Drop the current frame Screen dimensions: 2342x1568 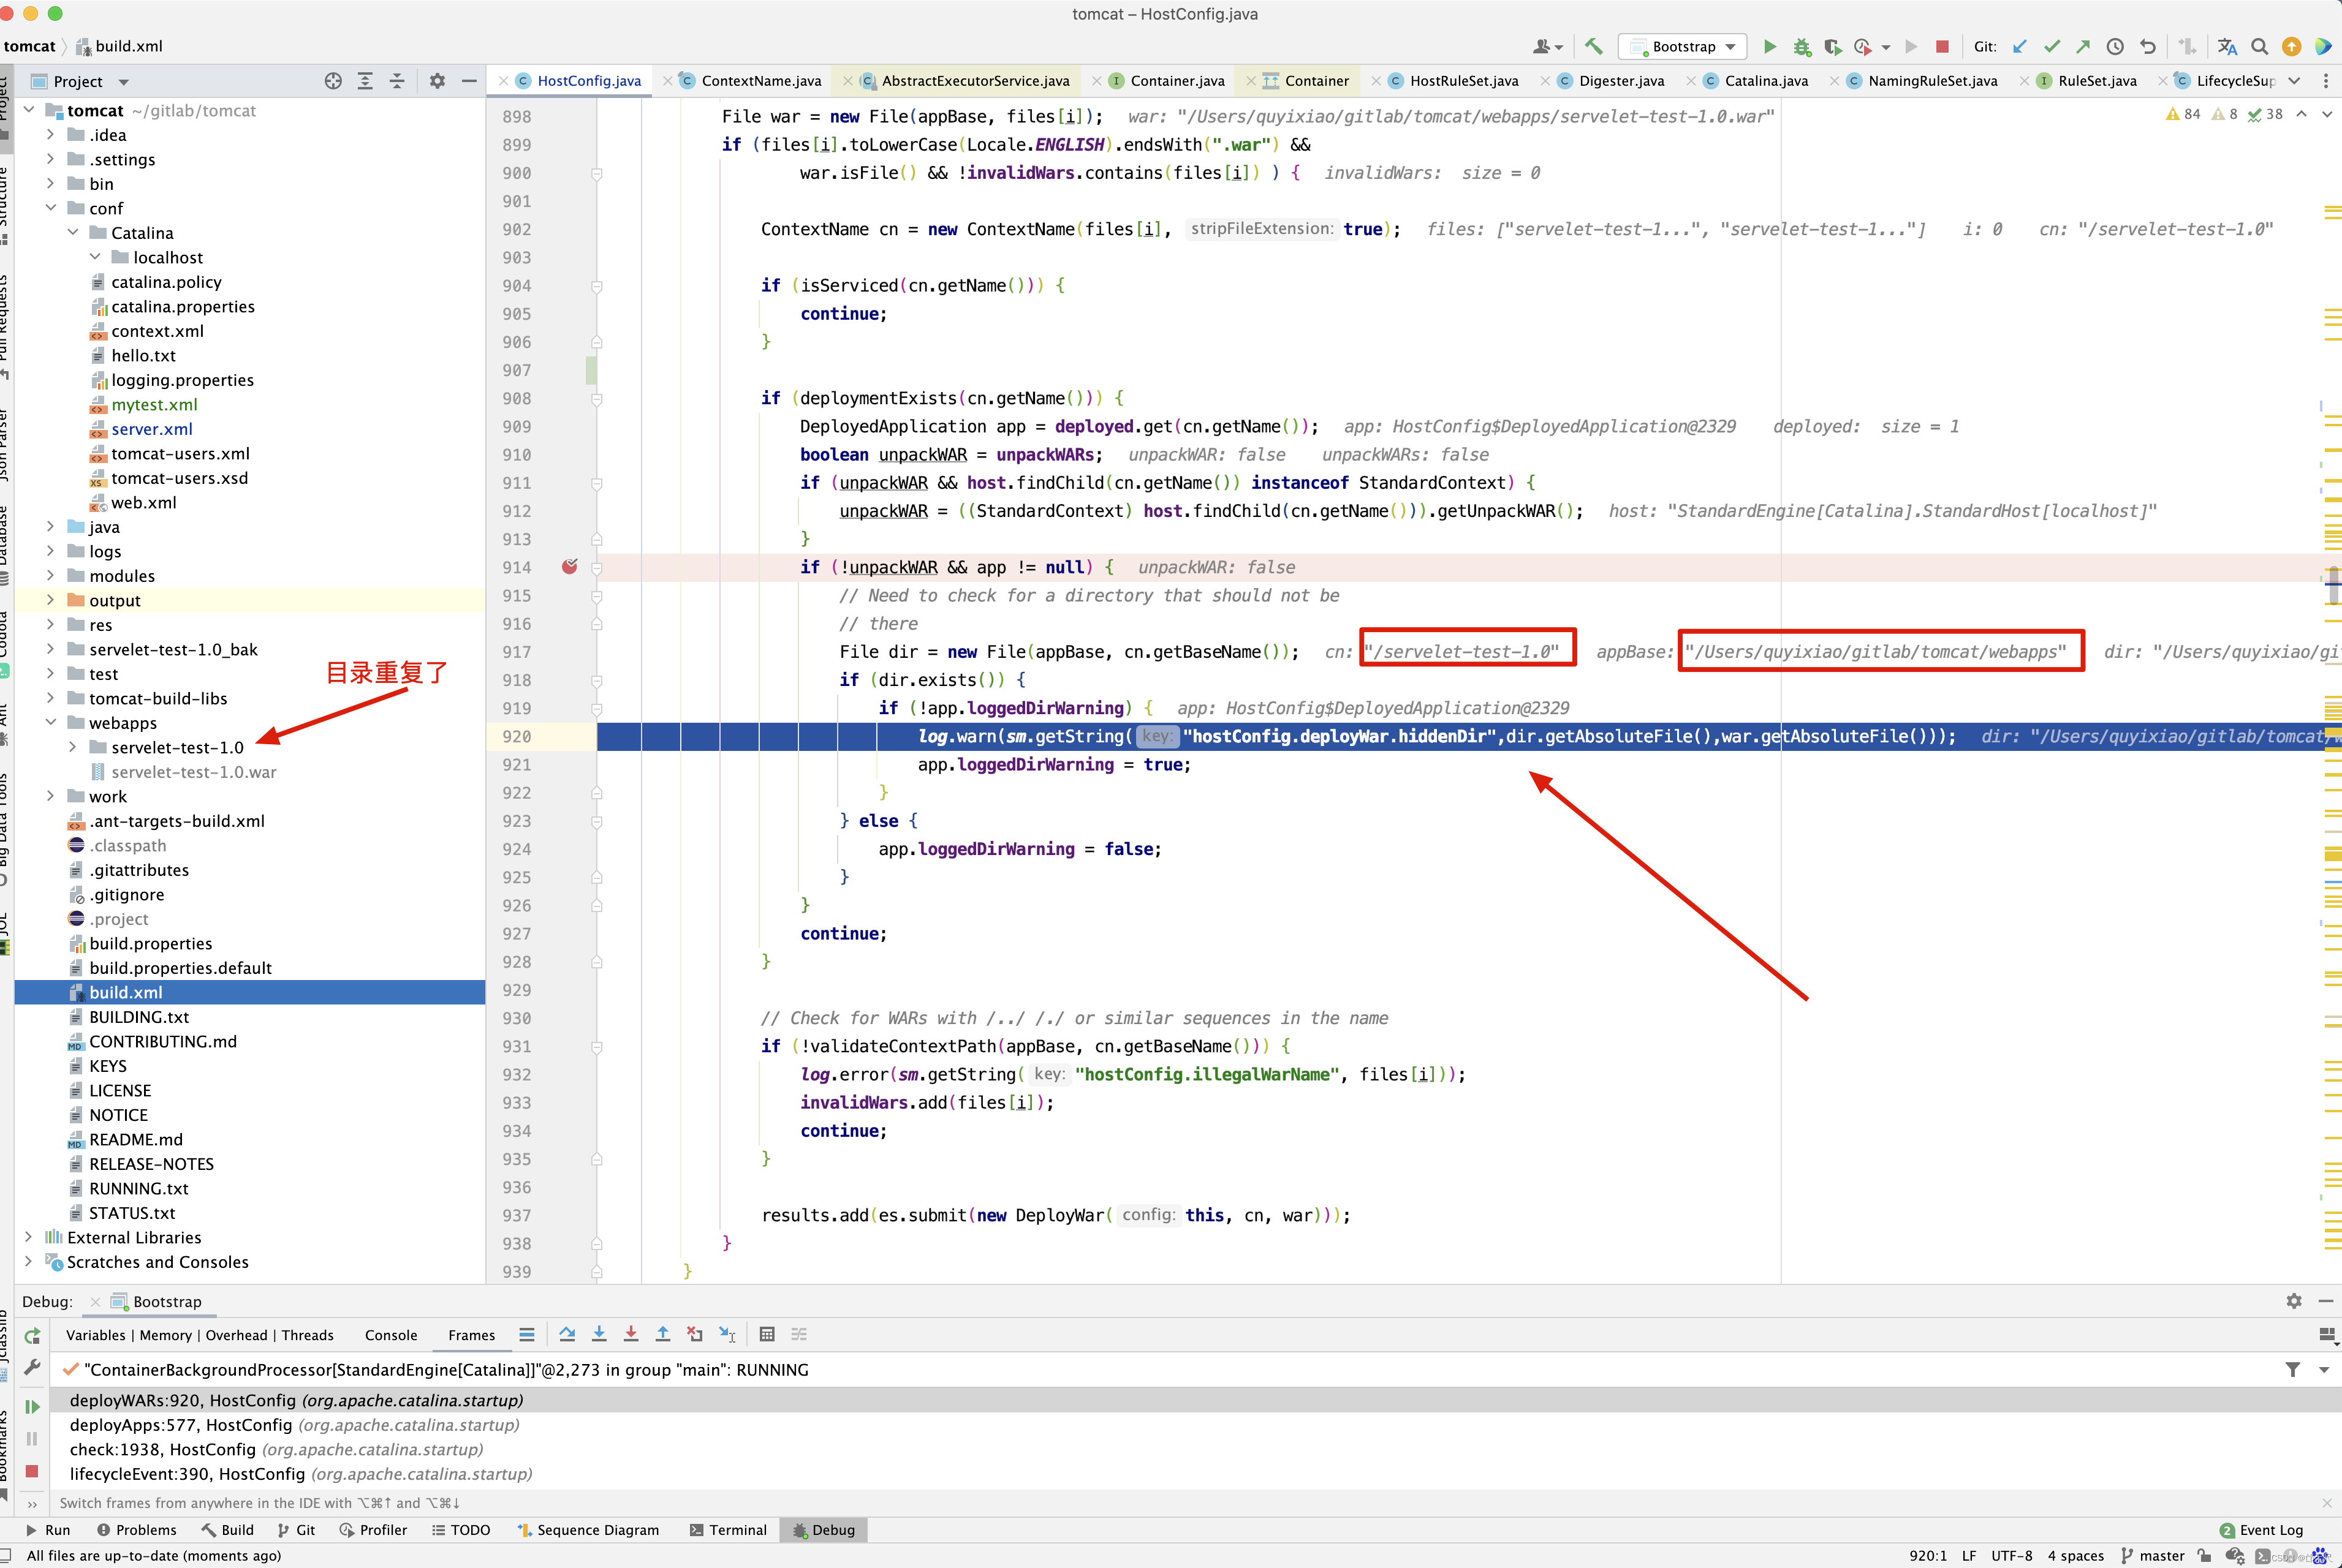point(694,1334)
